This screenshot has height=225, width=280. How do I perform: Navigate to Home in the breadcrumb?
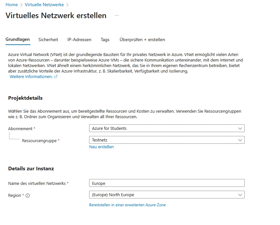pos(12,5)
